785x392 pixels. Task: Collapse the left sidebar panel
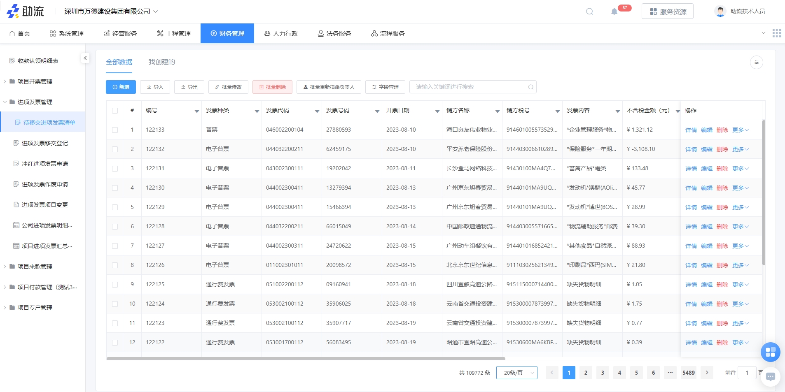(85, 58)
